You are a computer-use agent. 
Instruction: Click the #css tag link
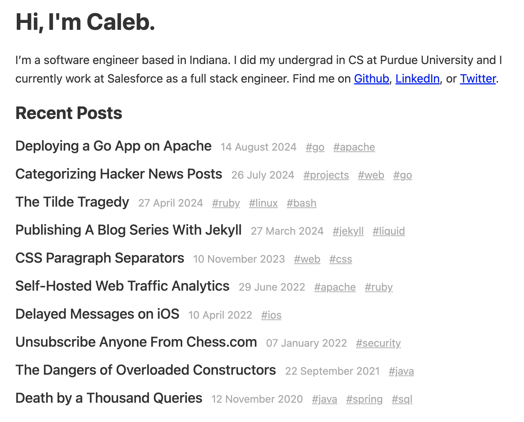tap(341, 259)
